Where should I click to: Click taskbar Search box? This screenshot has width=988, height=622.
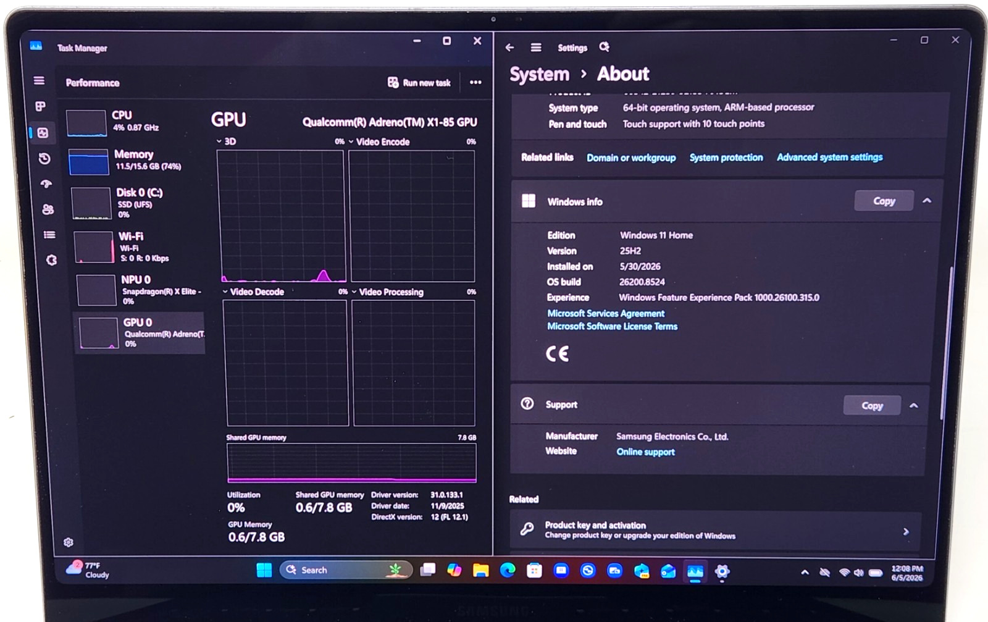coord(346,569)
